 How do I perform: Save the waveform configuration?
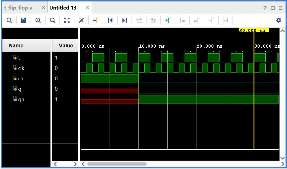[x=24, y=20]
